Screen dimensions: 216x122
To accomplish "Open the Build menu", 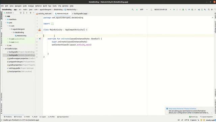I will click(x=45, y=6).
